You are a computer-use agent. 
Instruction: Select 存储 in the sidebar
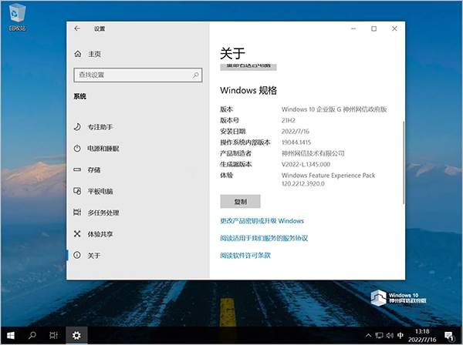pyautogui.click(x=94, y=170)
